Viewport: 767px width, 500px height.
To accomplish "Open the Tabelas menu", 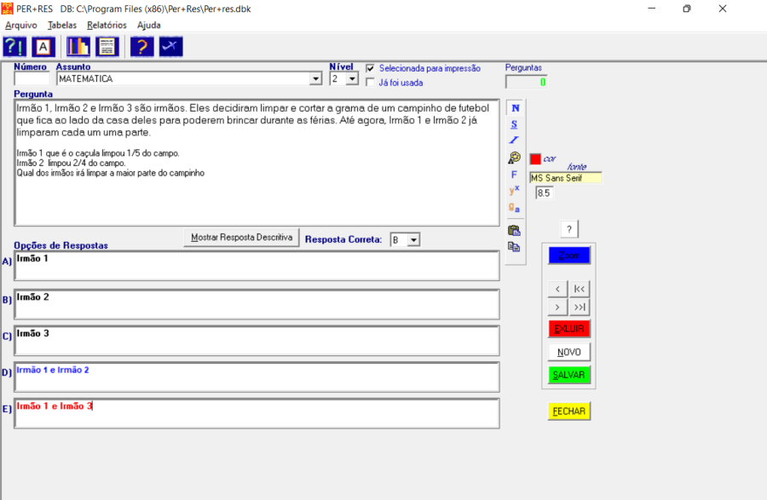I will coord(62,25).
